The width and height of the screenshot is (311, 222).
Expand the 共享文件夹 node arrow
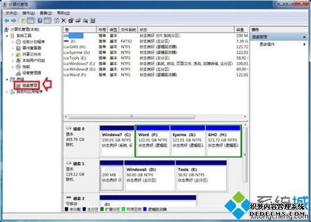tap(13, 54)
